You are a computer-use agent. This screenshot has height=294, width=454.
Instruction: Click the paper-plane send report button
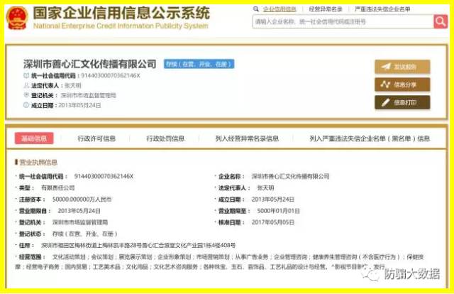coord(402,67)
